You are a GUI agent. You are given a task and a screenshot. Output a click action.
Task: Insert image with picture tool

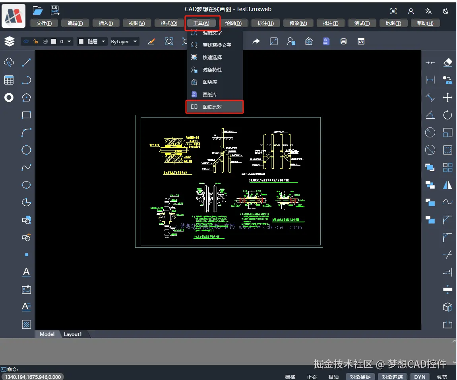[x=26, y=290]
